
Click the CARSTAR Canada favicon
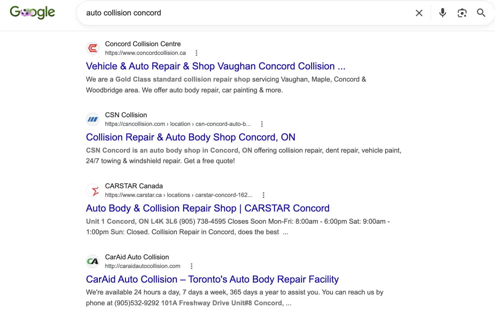pos(93,190)
